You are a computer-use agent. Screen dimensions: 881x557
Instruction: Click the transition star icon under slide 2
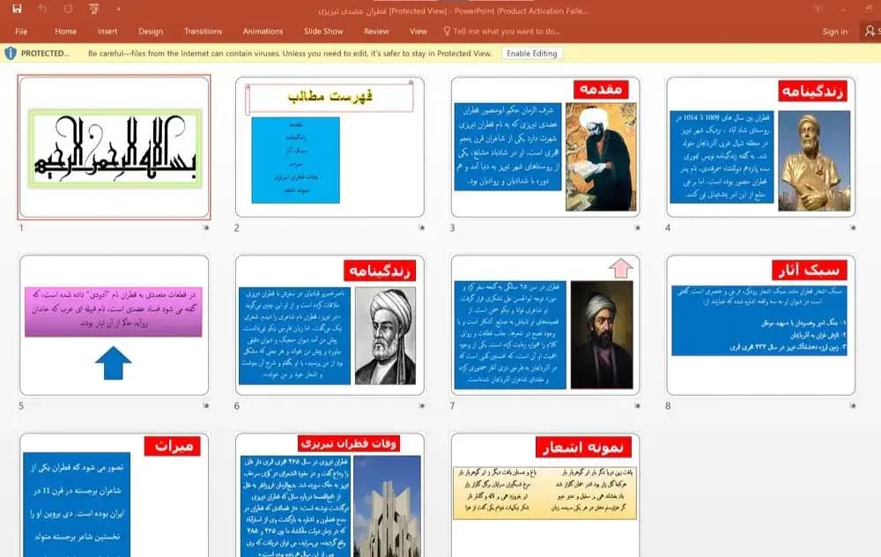[421, 227]
